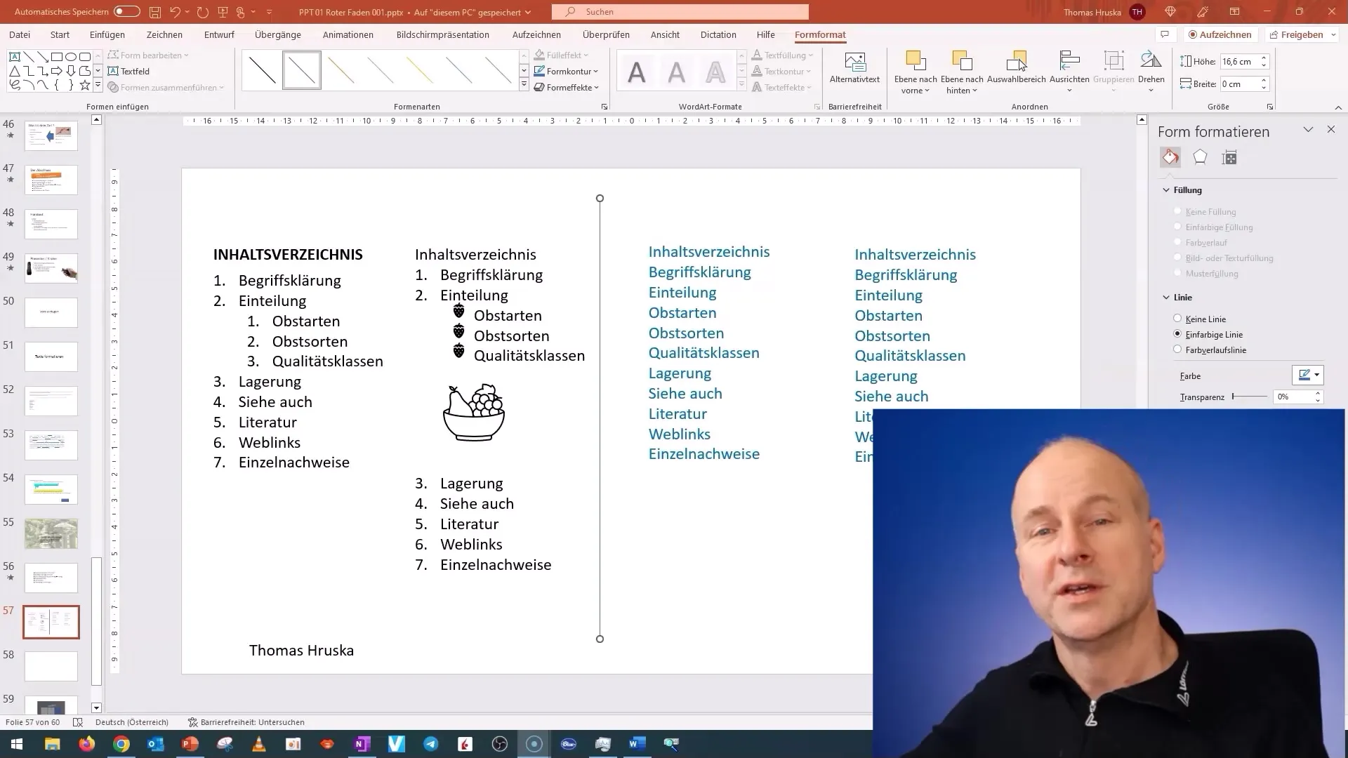Open the Übergänge ribbon tab
Screen dimensions: 1348x758
click(x=278, y=34)
